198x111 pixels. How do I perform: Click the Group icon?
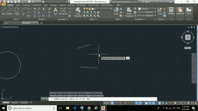(160, 11)
